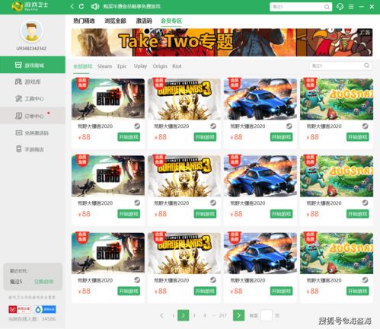The width and height of the screenshot is (380, 329).
Task: Open 游戏库 in the sidebar
Action: coord(33,81)
